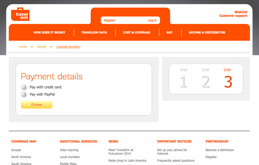Click the yellow Choose button
This screenshot has height=165, width=259.
coord(37,105)
